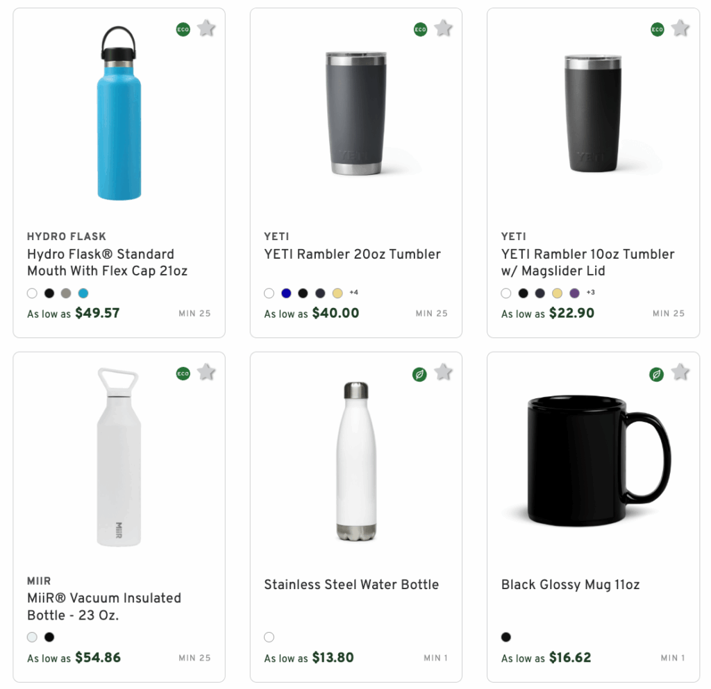Image resolution: width=711 pixels, height=689 pixels.
Task: Show the +3 extra colors for YETI 10oz
Action: tap(591, 293)
